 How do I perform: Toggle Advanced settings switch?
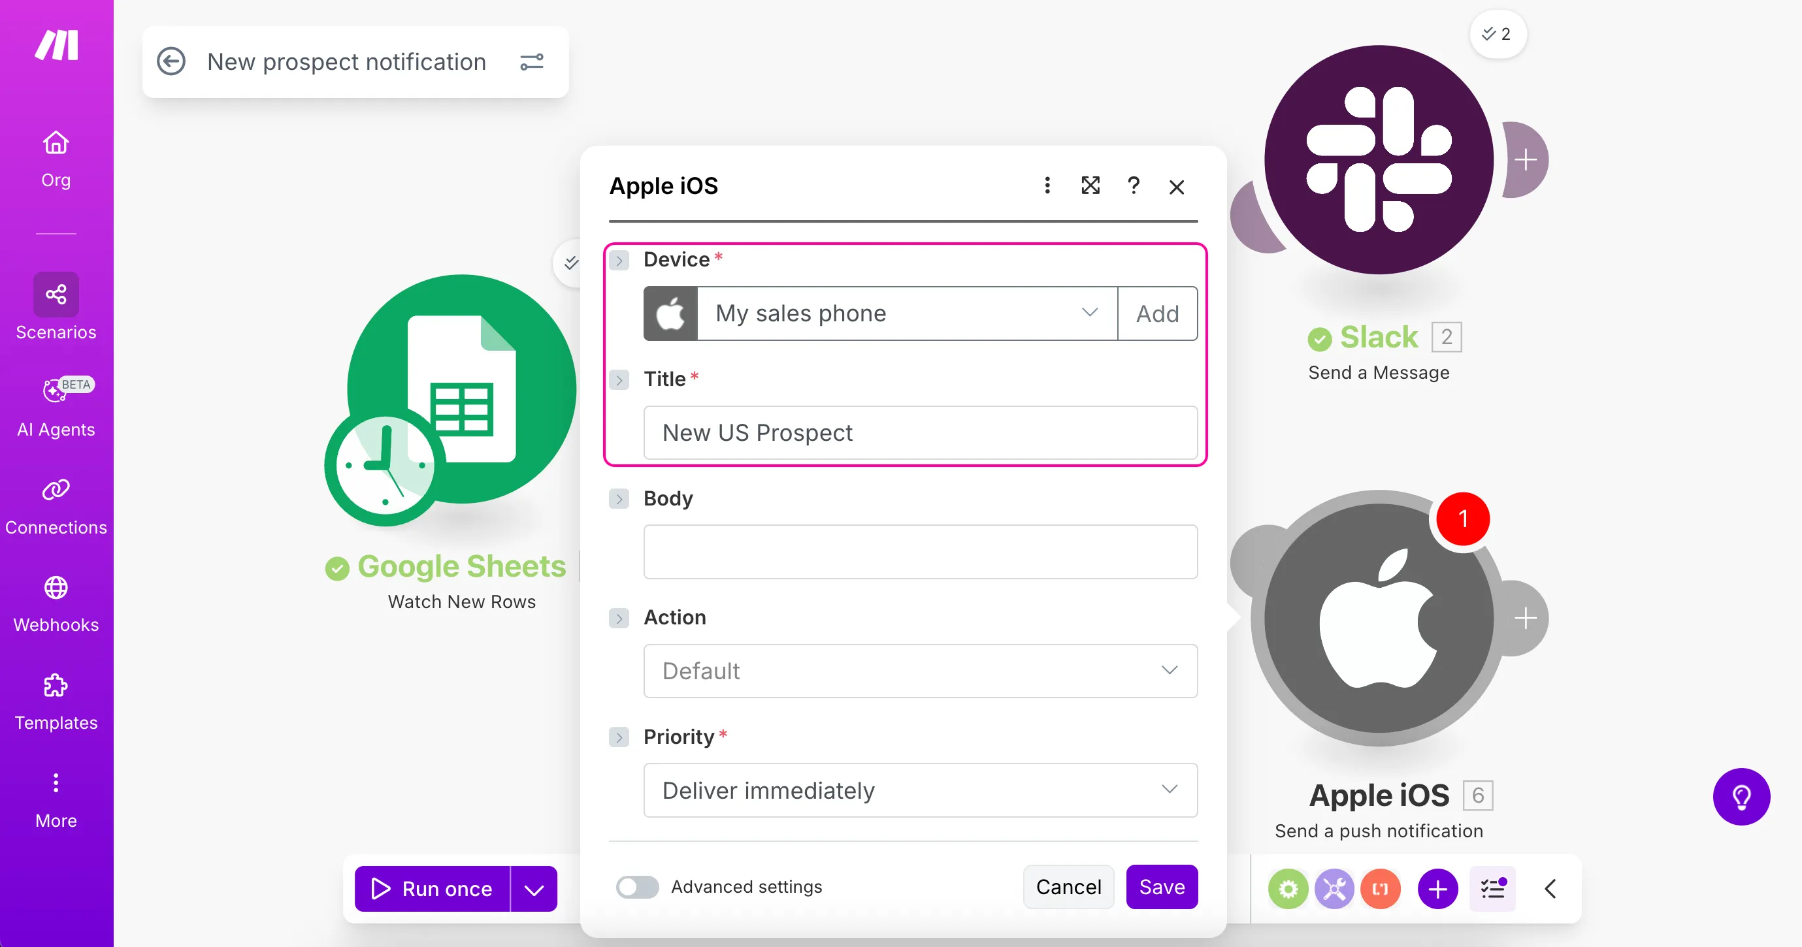pos(637,887)
